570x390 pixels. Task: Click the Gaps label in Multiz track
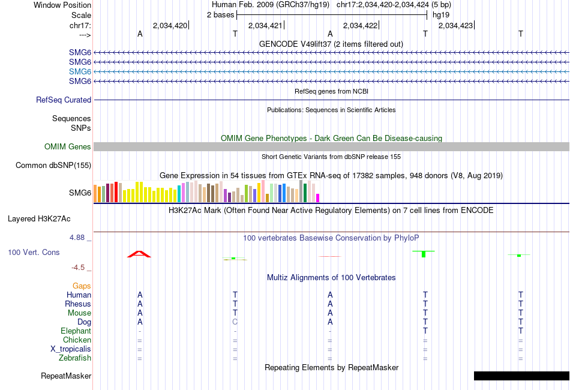82,286
